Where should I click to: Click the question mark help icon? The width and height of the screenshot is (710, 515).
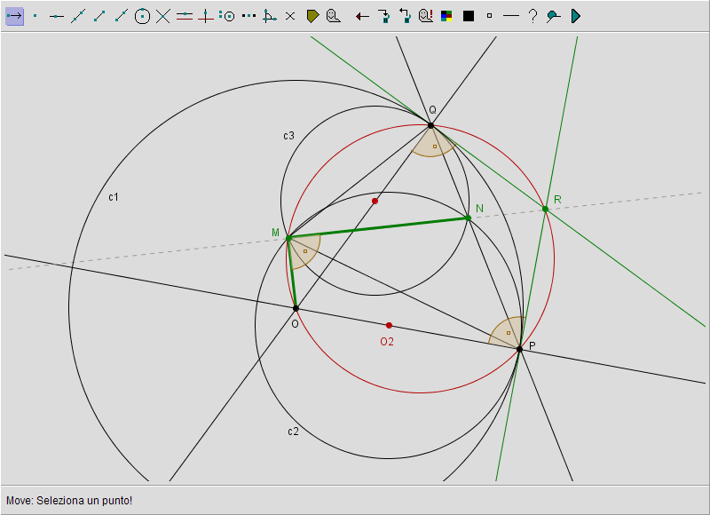533,16
